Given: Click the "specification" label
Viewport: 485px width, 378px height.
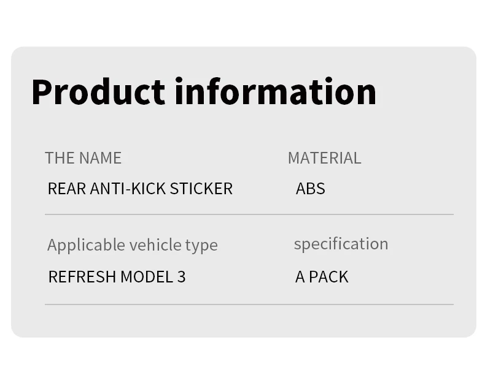Looking at the screenshot, I should pyautogui.click(x=341, y=244).
